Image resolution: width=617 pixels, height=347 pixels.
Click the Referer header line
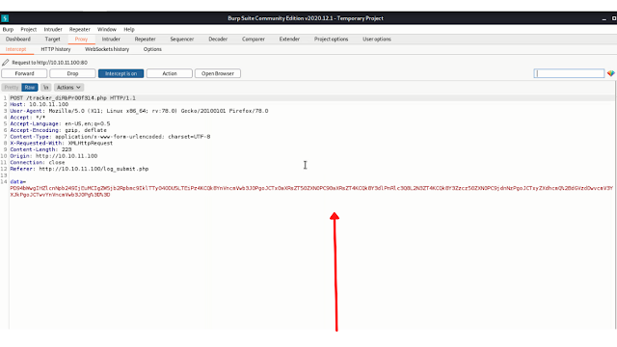tap(79, 169)
